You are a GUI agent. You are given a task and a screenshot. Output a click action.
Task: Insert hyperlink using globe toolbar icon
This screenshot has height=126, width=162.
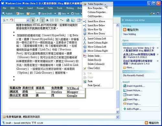68,20
